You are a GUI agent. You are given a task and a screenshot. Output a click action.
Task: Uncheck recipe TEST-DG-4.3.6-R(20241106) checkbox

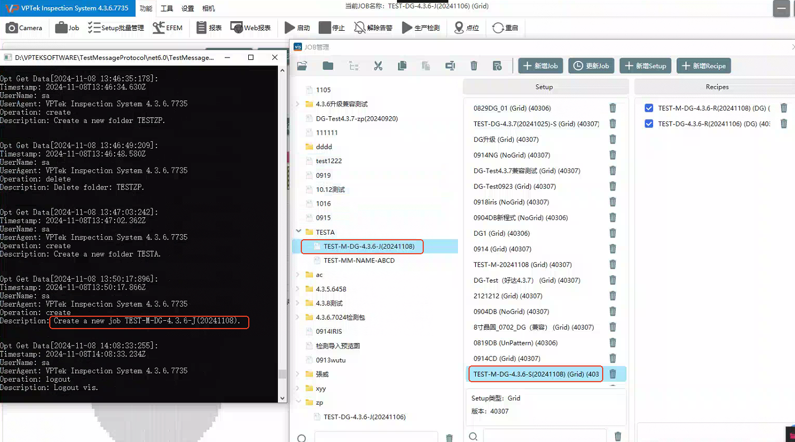[649, 123]
